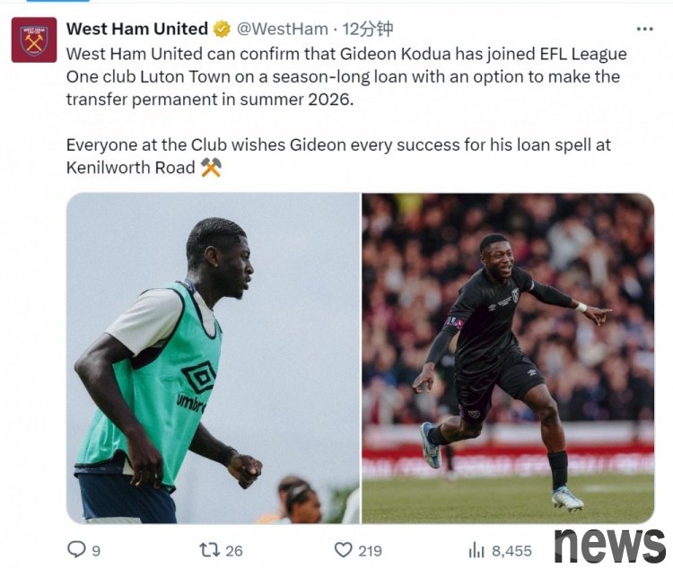Image resolution: width=673 pixels, height=568 pixels.
Task: Open the West Ham United profile name
Action: [137, 29]
